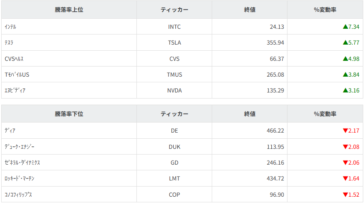This screenshot has width=364, height=204.
Task: Click the red down arrow for COP
Action: click(x=345, y=195)
